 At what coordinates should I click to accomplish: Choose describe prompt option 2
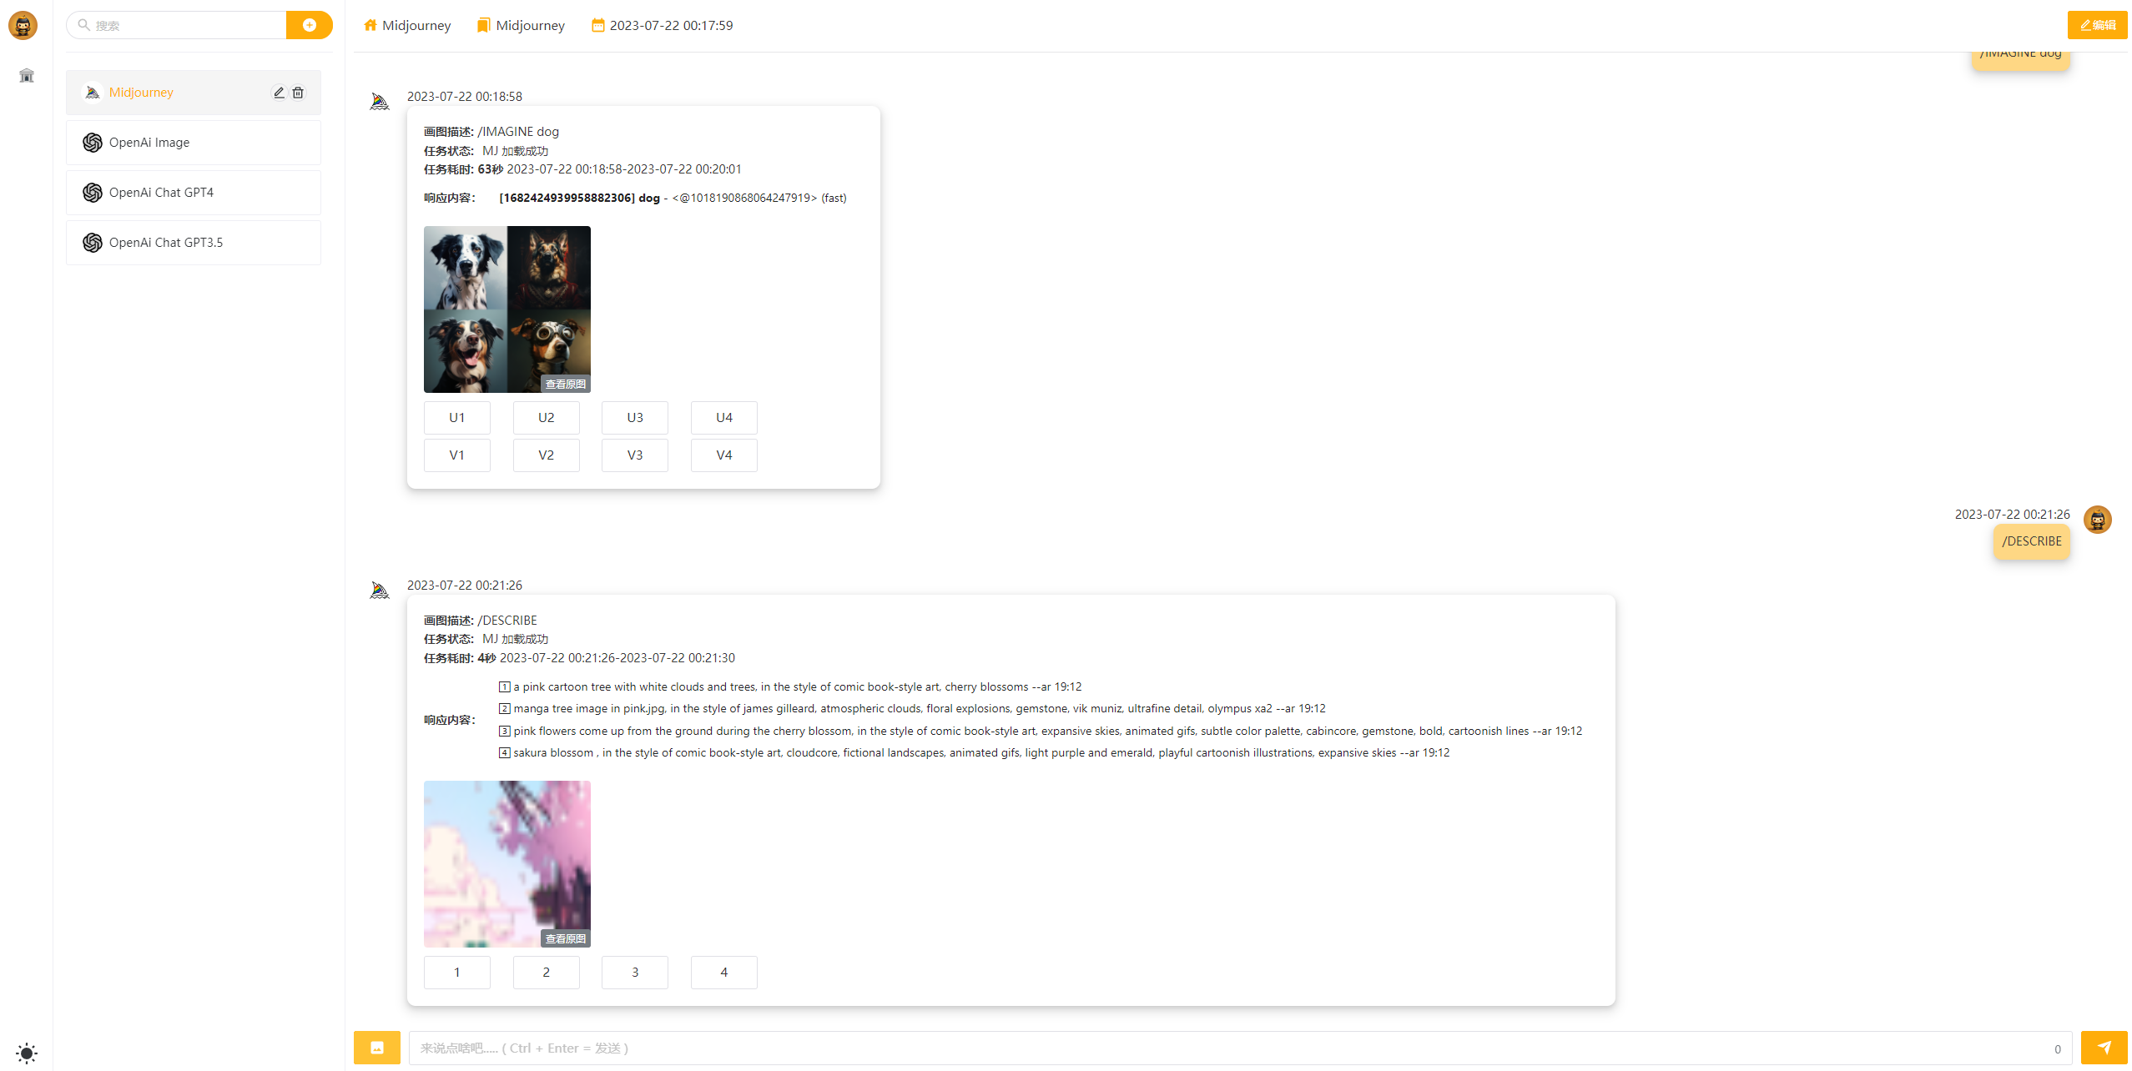pyautogui.click(x=546, y=973)
